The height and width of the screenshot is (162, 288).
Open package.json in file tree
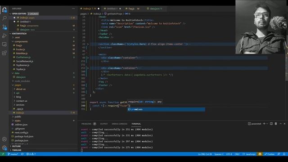click(21, 140)
